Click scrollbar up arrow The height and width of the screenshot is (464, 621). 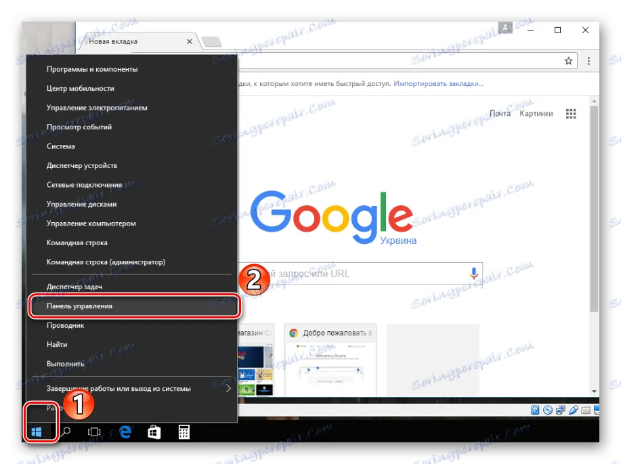pos(594,101)
